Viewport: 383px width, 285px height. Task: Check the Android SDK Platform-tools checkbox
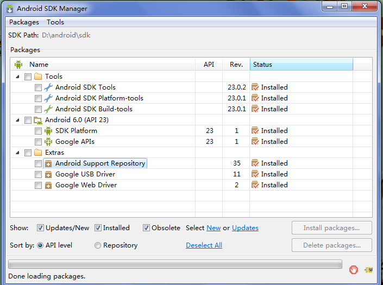click(x=38, y=98)
